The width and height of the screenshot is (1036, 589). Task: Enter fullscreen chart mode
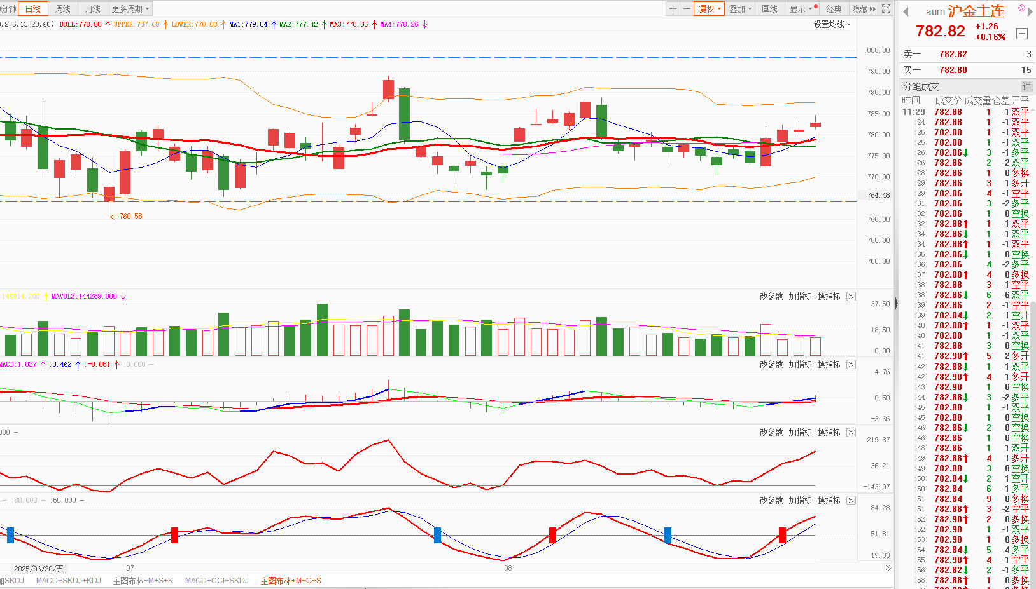(886, 9)
